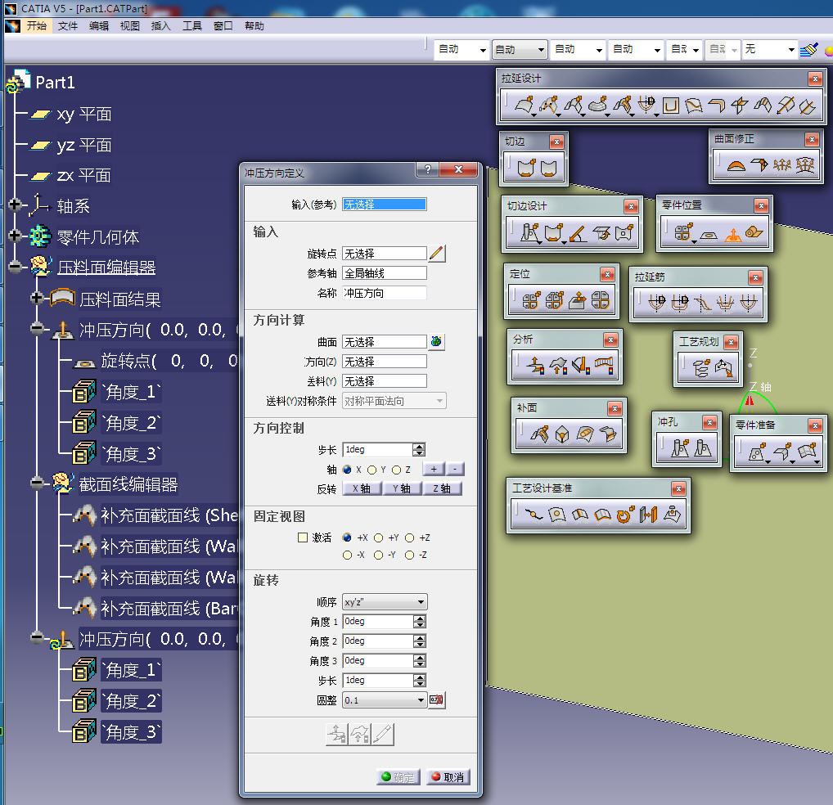Expand the 轴系 tree node
833x805 pixels.
15,205
